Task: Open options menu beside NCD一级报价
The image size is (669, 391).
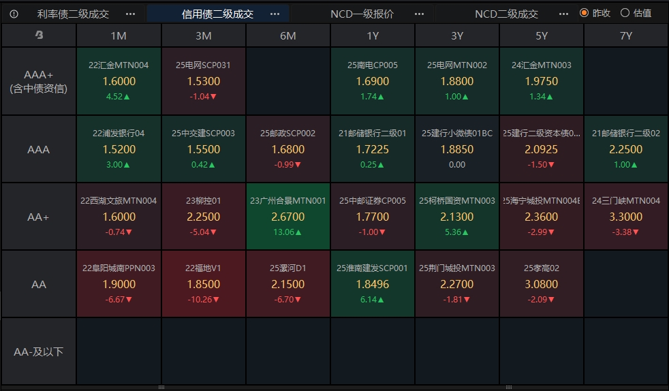Action: (x=420, y=14)
